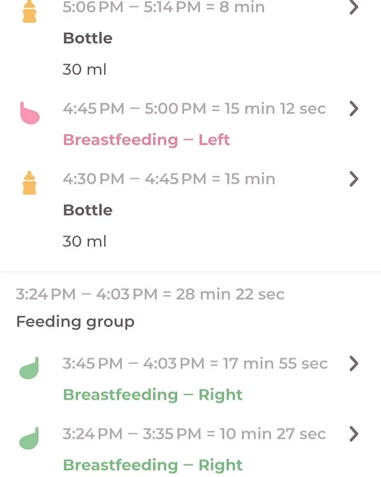This screenshot has height=477, width=381.
Task: Open details chevron for 5:06 PM bottle entry
Action: 354,7
